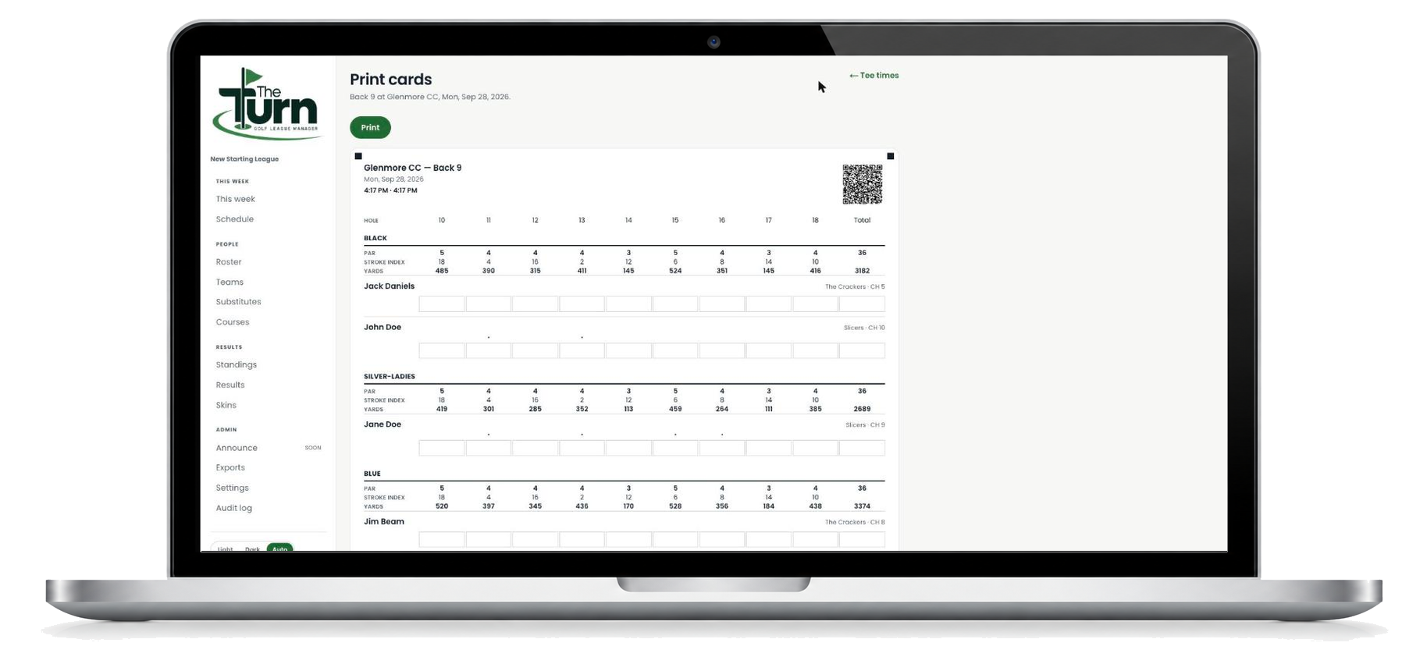Click Black tee total yards '3182'
Screen dimensions: 1427x671
click(x=862, y=271)
